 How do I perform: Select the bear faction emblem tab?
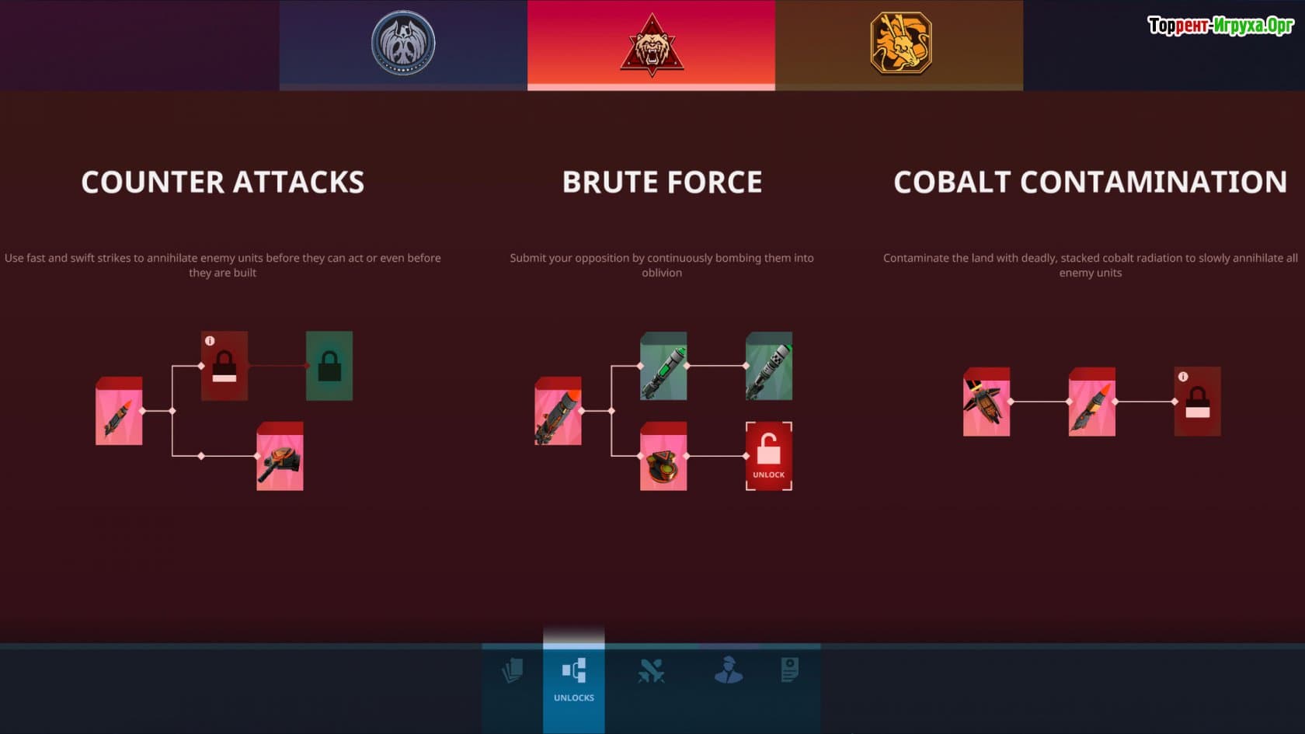(x=651, y=45)
